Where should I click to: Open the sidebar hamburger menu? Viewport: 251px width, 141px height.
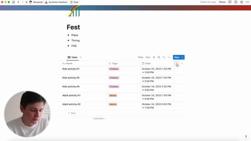tap(13, 2)
